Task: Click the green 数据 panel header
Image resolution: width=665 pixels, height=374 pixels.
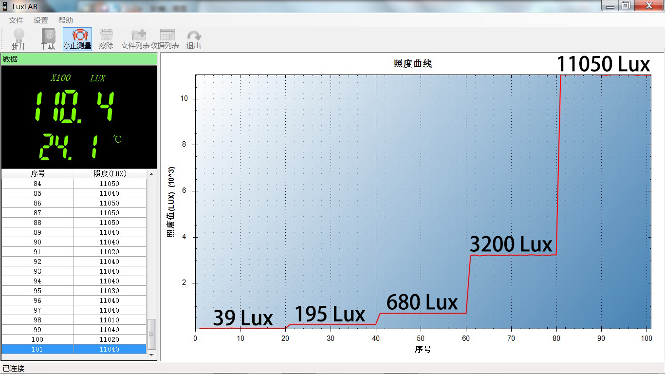Action: (x=79, y=59)
